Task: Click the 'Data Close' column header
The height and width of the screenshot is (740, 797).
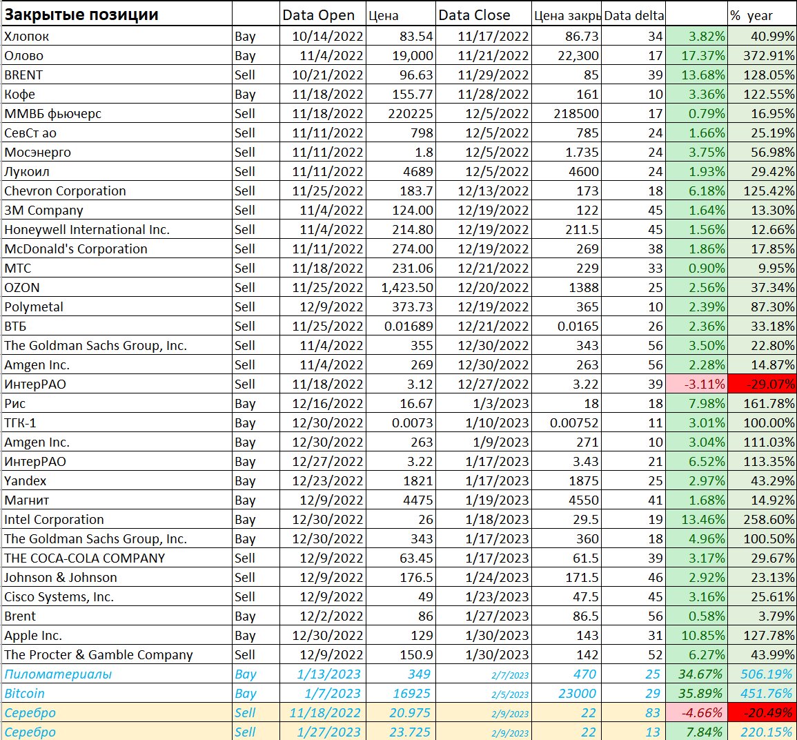Action: click(x=484, y=14)
